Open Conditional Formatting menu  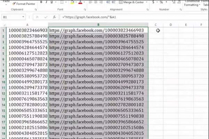click(192, 3)
